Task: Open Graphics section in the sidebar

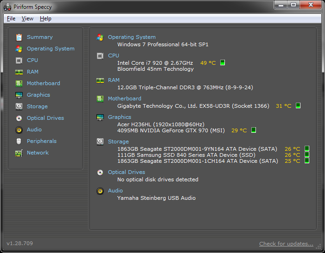Action: click(38, 95)
